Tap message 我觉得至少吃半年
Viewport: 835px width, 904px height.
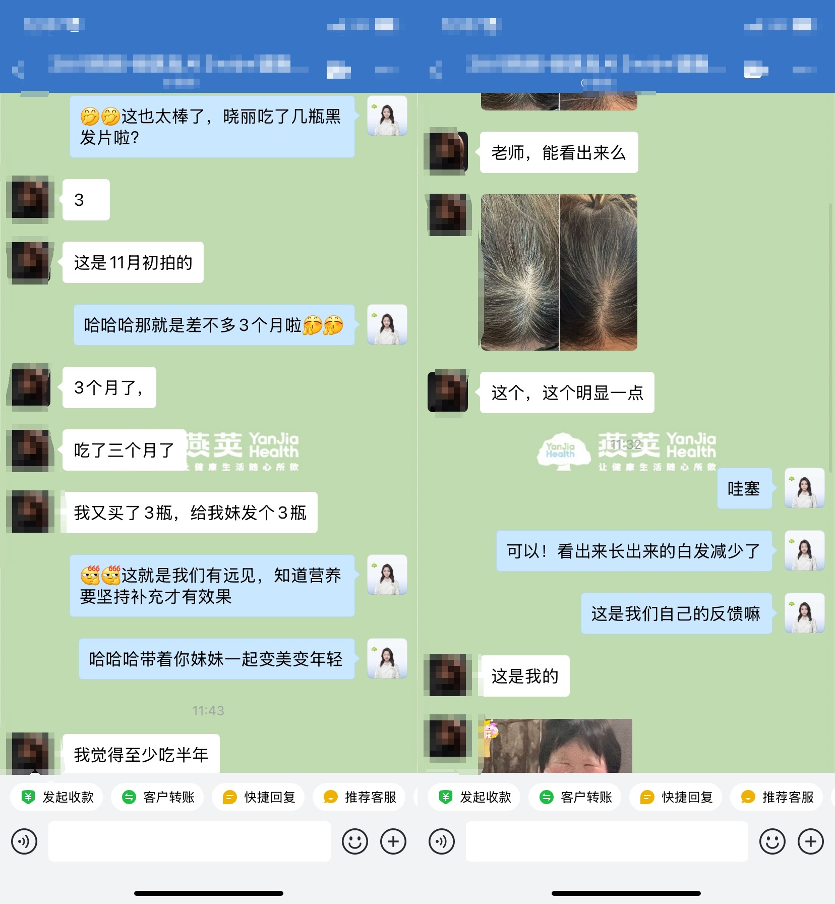141,754
